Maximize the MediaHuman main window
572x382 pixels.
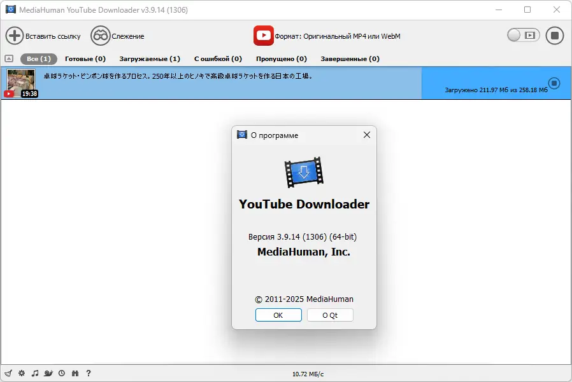527,10
